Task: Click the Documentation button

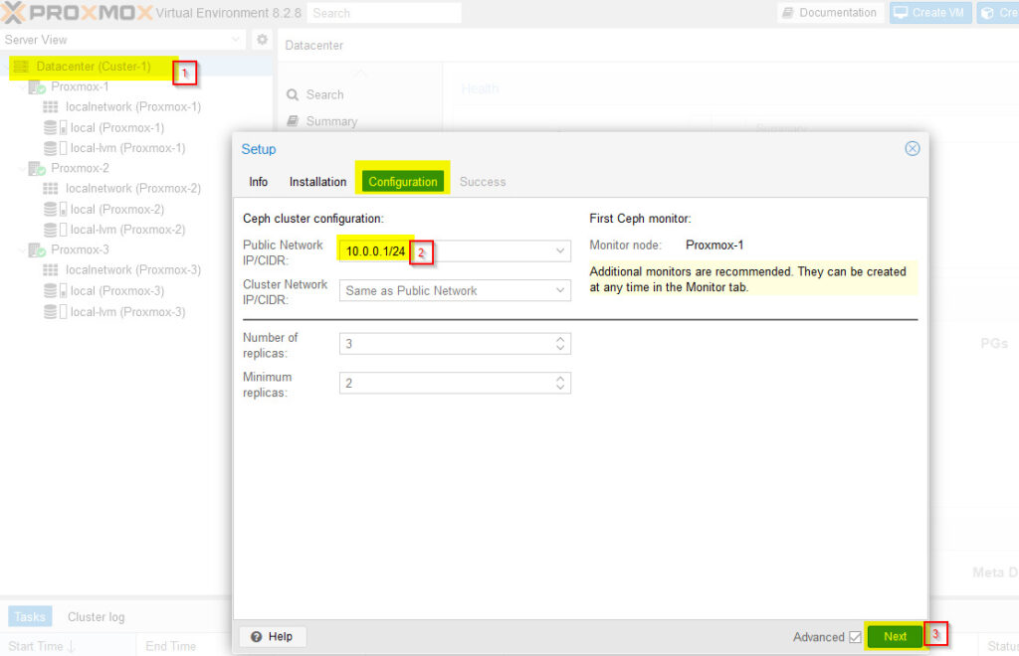Action: pyautogui.click(x=830, y=13)
